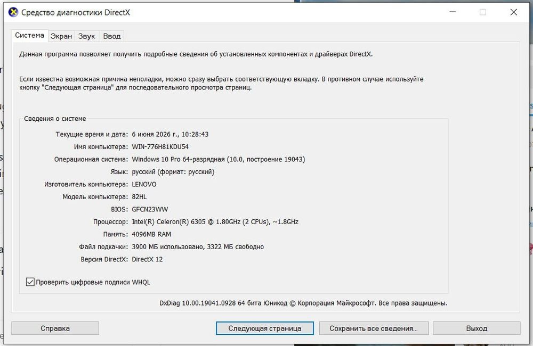Click the DxDiag 10.00.19041.0928 version line
The image size is (533, 346).
click(x=303, y=303)
